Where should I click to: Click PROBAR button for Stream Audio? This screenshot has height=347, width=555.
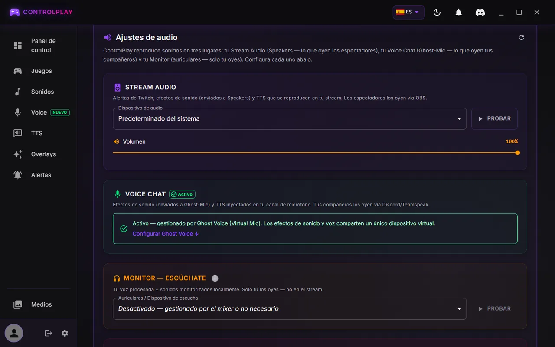pos(494,118)
